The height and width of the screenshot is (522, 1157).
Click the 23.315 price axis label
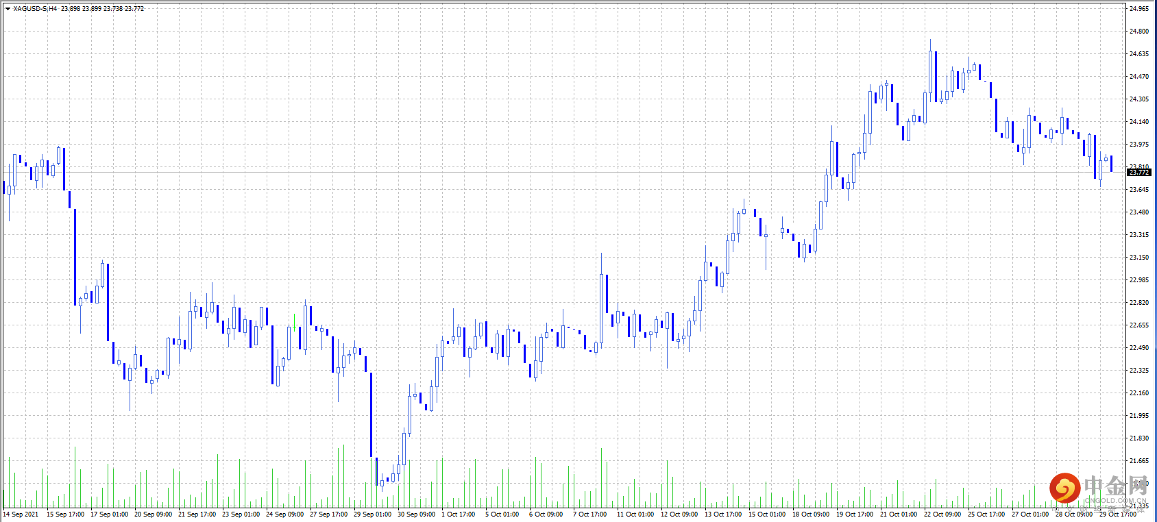(1139, 235)
